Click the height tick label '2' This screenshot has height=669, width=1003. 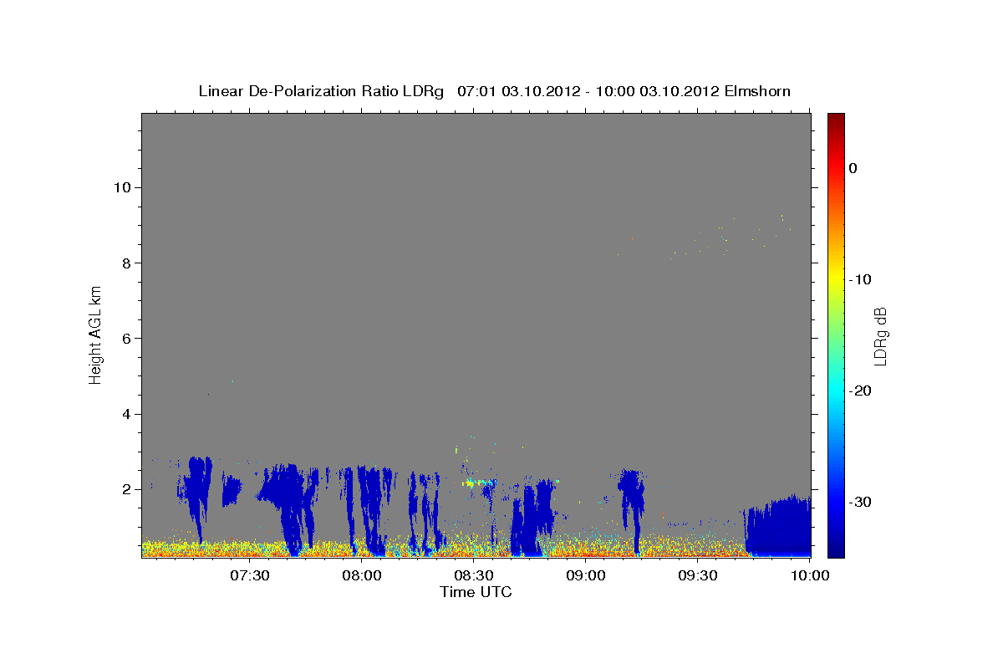point(128,489)
